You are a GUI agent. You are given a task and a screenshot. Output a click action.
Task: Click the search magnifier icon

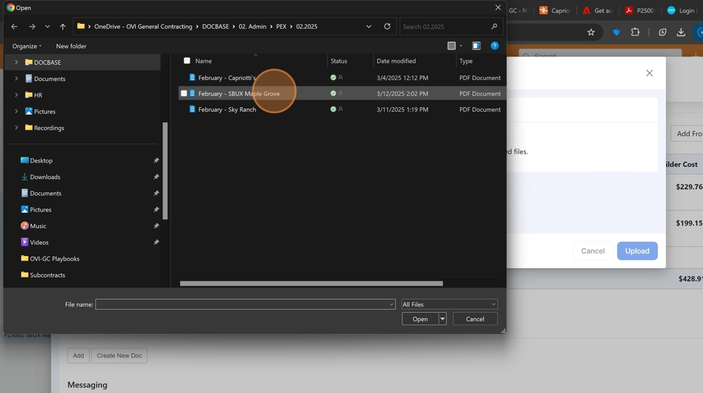click(x=494, y=26)
